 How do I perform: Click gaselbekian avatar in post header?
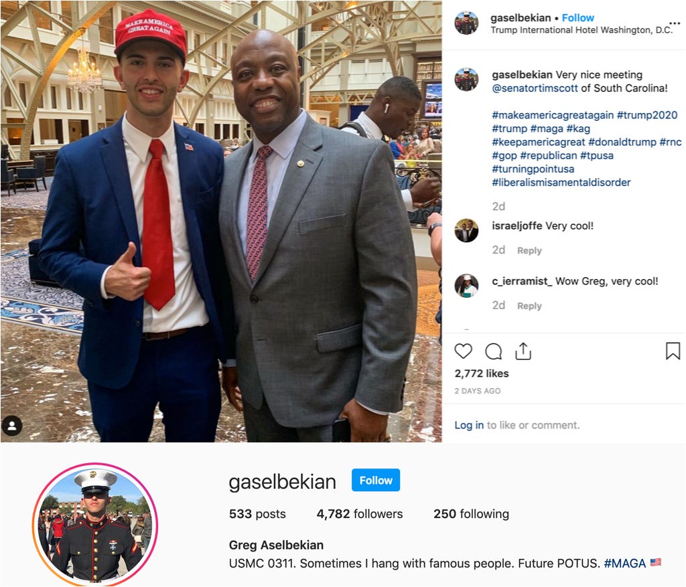466,23
